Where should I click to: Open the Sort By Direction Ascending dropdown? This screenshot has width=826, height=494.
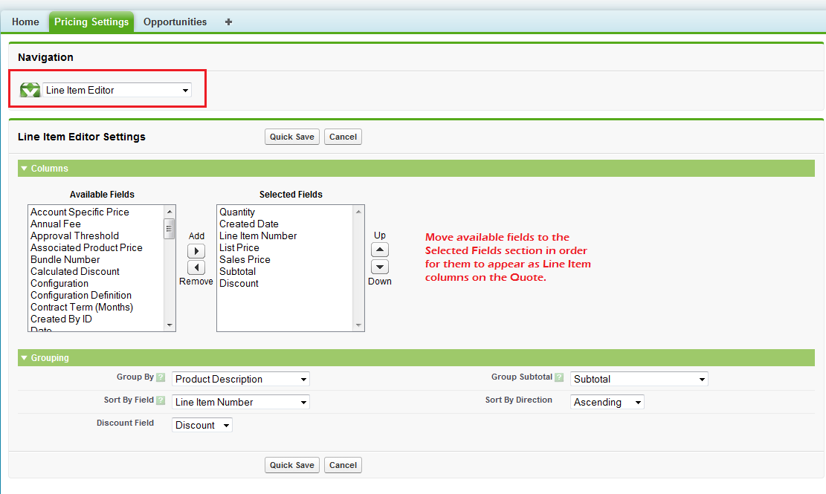[607, 402]
